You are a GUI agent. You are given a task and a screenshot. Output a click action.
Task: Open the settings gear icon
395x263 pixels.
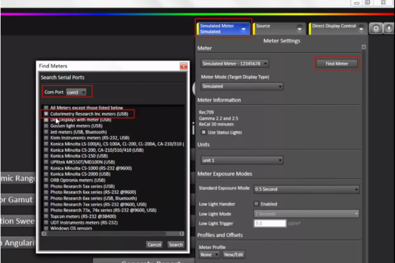376,29
